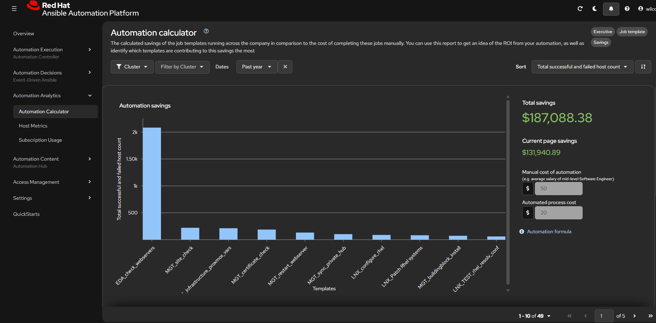Screen dimensions: 656x323
Task: Click scrollbar up arrow beside chart
Action: 508,97
